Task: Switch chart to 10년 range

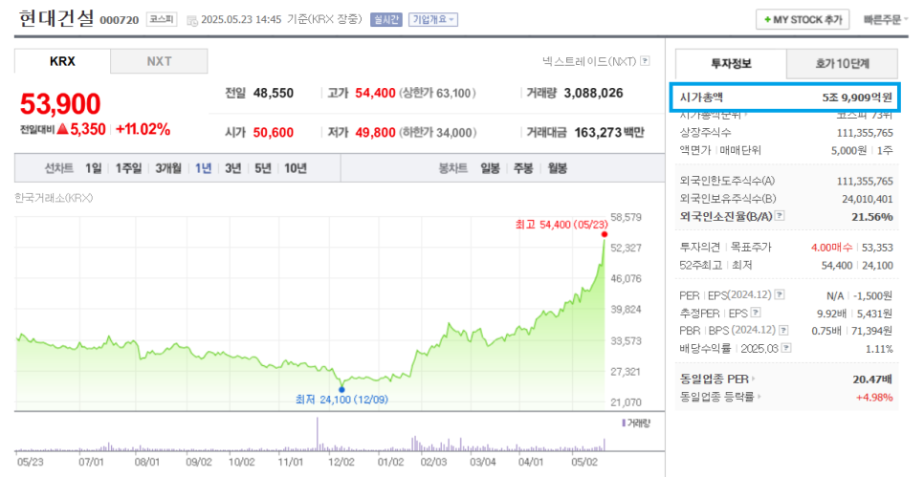Action: pos(296,168)
